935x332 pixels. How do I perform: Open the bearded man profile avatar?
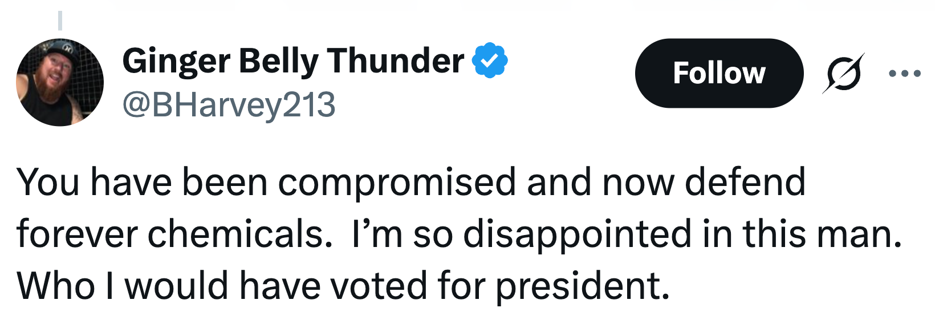tap(60, 82)
